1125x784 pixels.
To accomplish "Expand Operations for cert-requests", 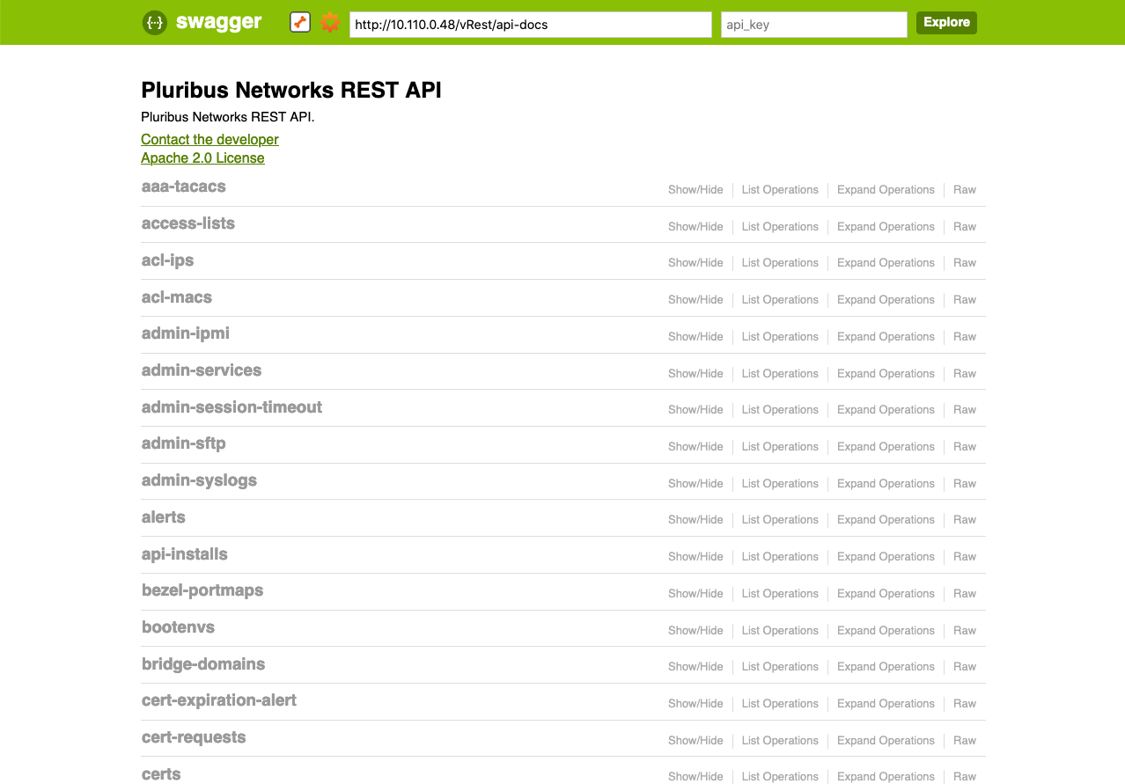I will [x=886, y=741].
